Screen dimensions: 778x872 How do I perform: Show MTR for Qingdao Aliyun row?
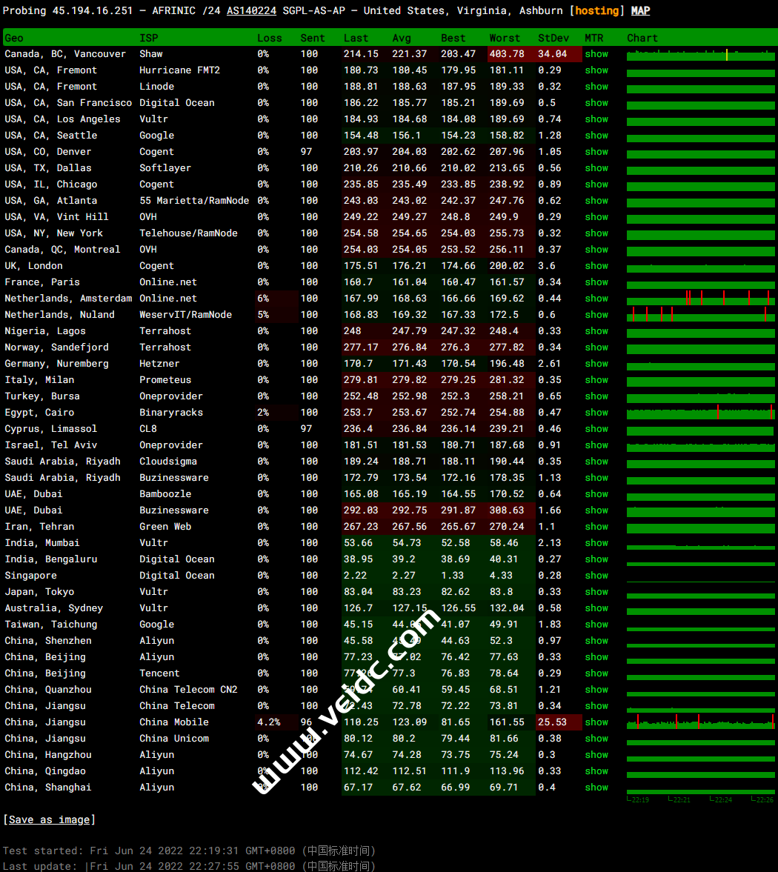point(596,771)
